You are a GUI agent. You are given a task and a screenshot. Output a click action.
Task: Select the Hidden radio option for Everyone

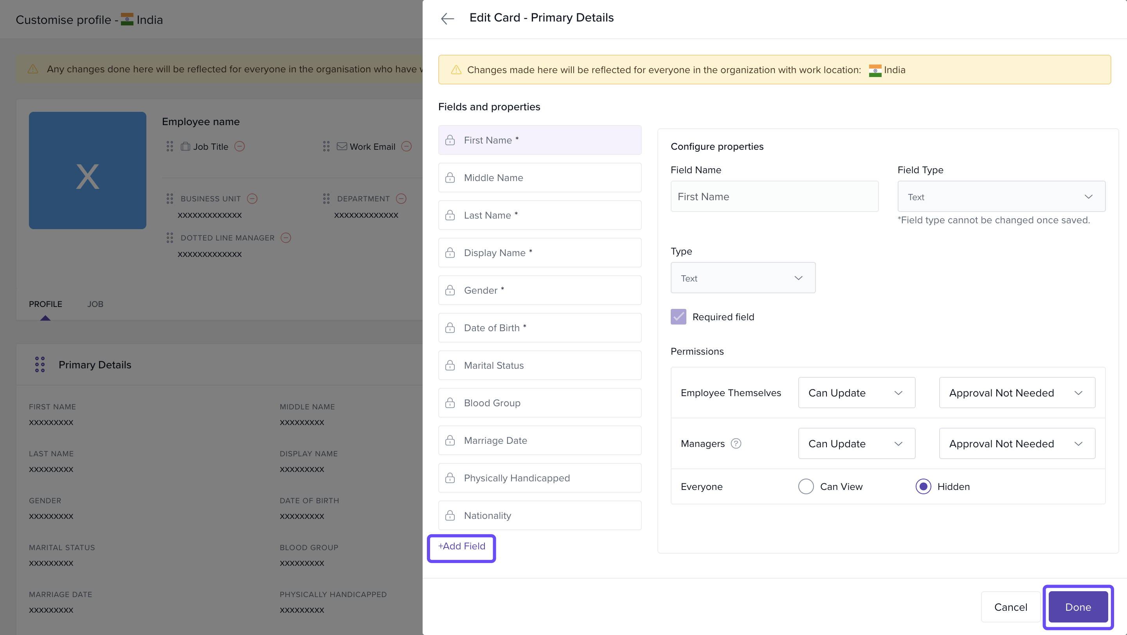click(x=923, y=486)
